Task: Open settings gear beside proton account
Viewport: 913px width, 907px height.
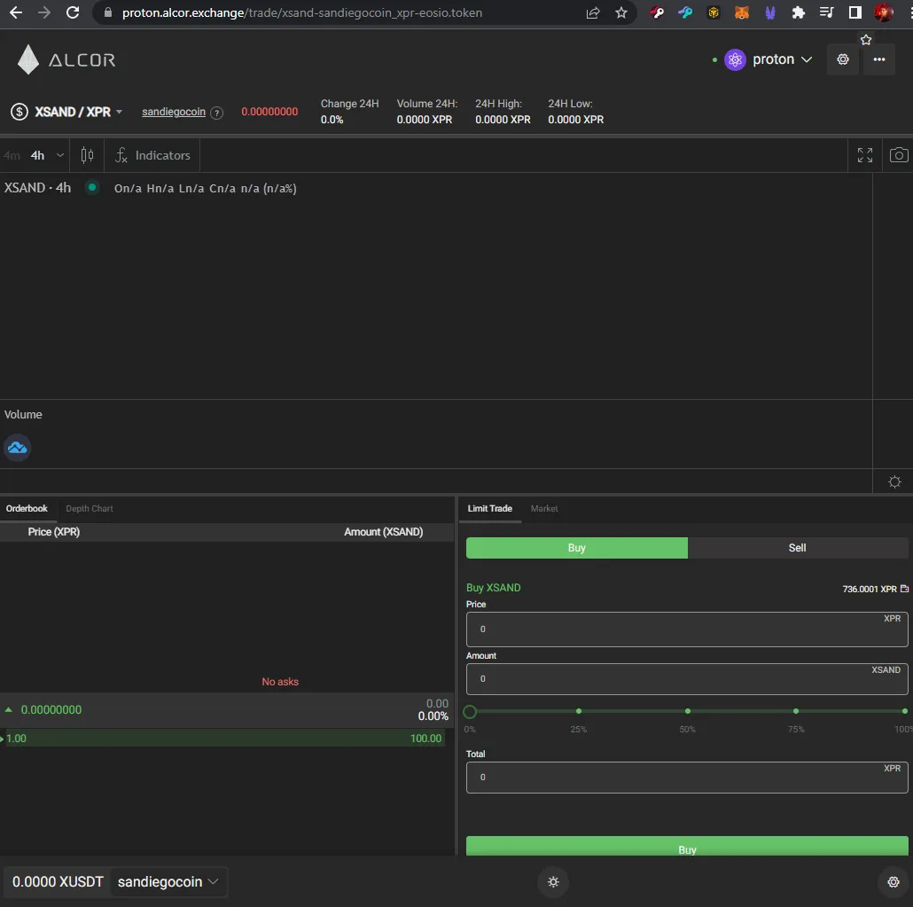Action: point(843,59)
